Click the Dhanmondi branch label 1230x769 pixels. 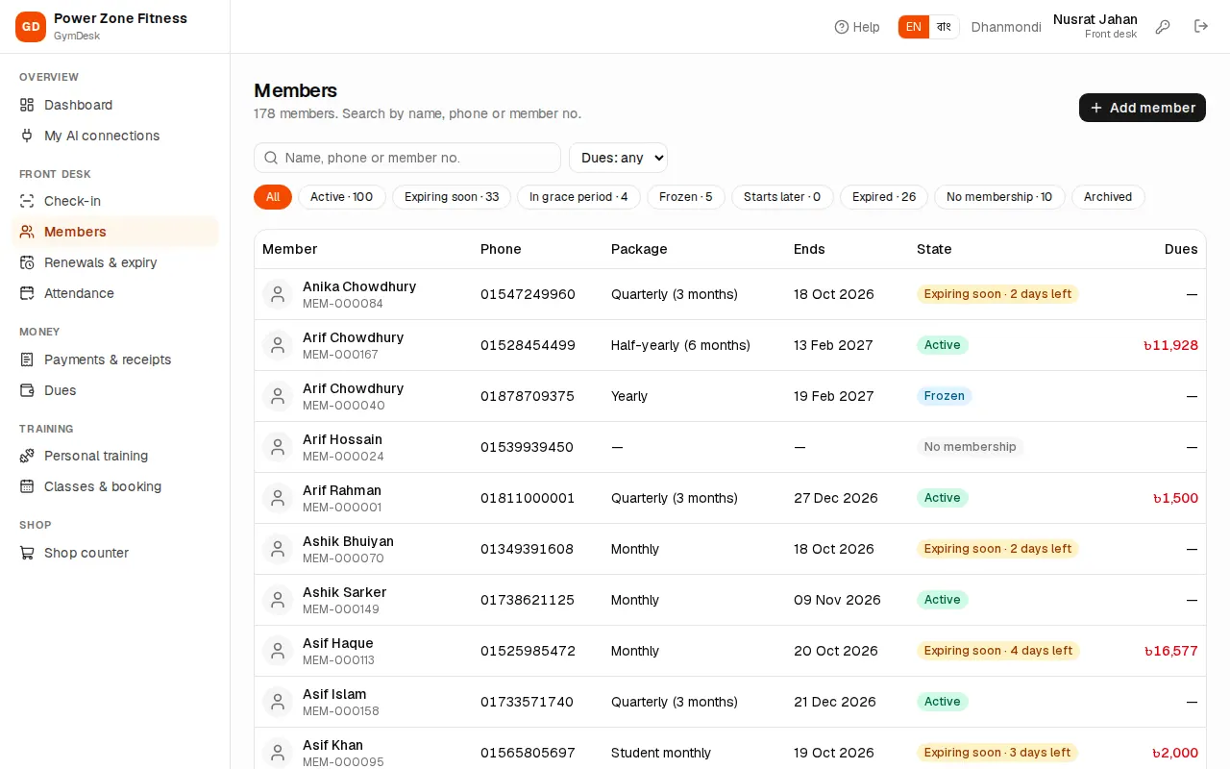pyautogui.click(x=1006, y=27)
